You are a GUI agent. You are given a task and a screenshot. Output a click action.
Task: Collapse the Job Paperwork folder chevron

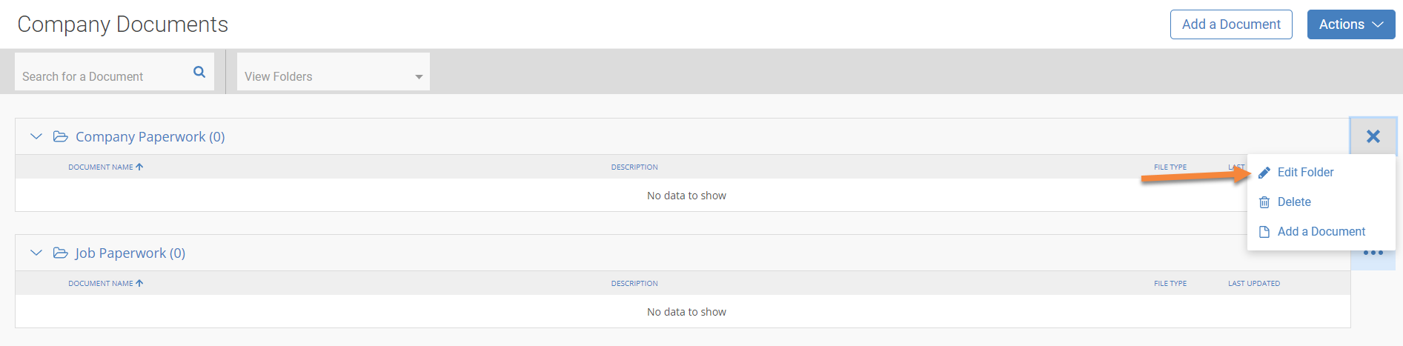[36, 253]
